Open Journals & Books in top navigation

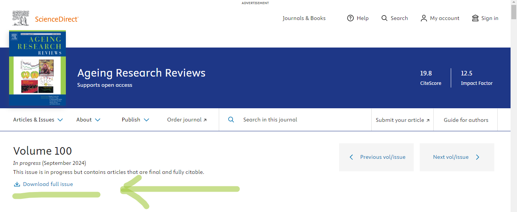tap(304, 18)
